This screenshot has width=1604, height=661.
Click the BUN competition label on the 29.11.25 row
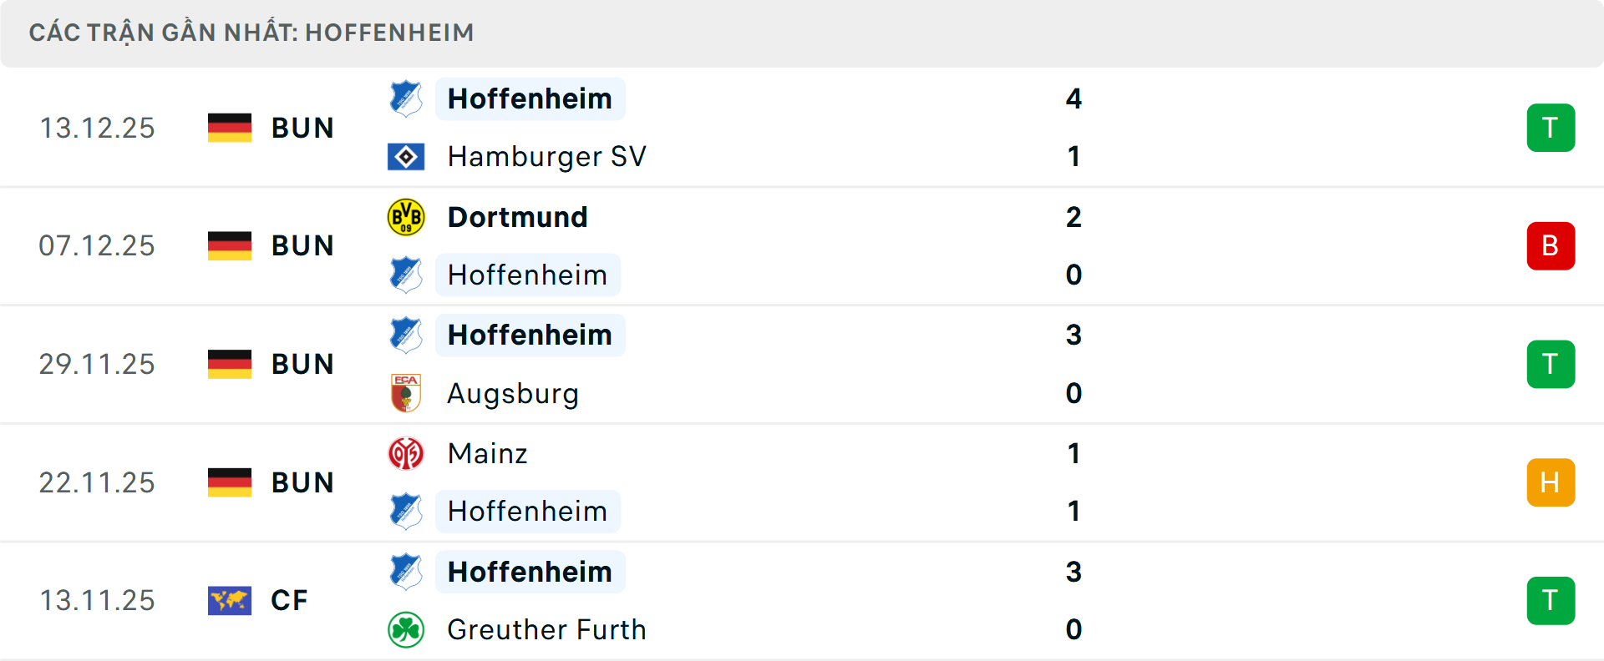302,364
